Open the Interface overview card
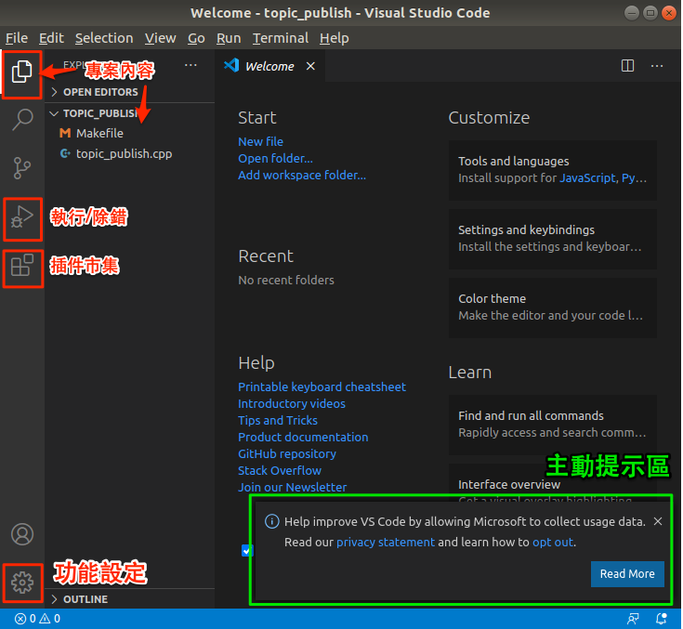Screen dimensions: 683x629 pos(552,484)
